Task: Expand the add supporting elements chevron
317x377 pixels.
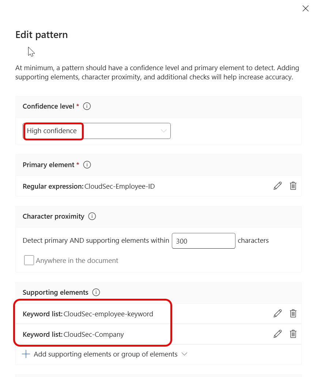Action: pos(184,354)
